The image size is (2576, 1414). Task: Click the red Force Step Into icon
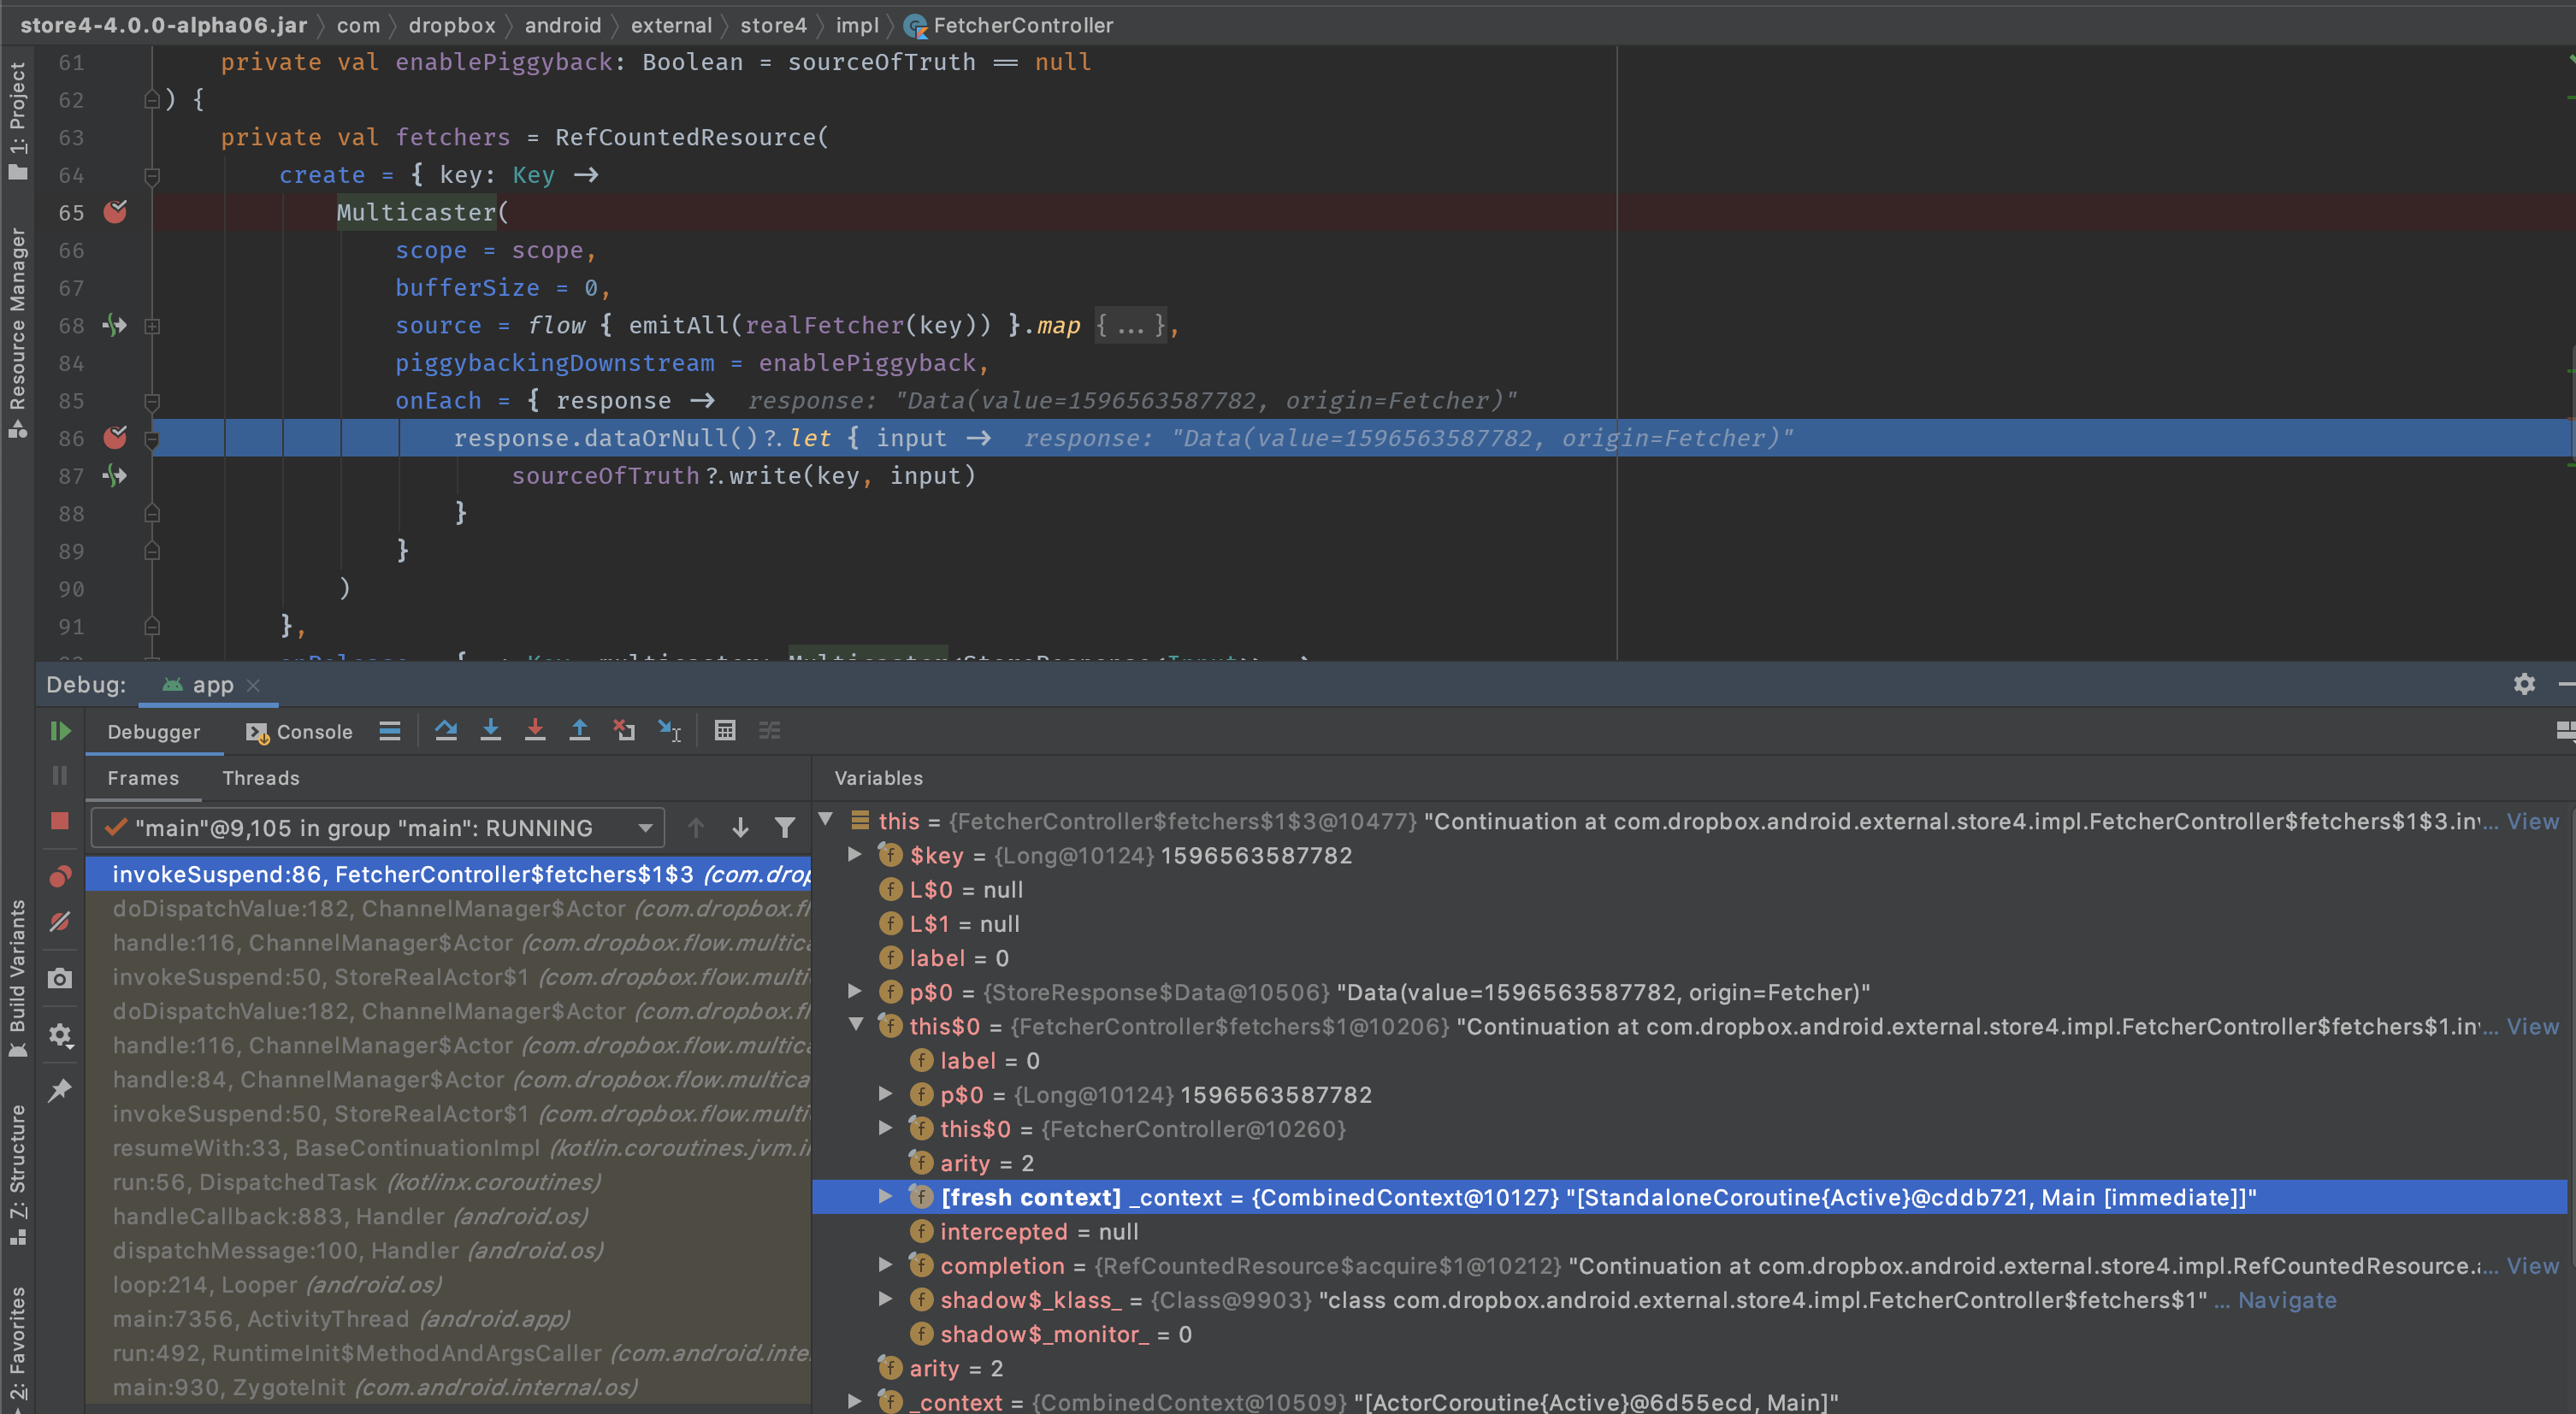point(535,730)
